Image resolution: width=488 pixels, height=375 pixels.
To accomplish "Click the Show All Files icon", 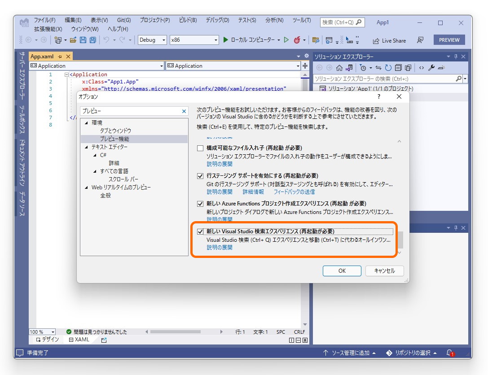I will (x=408, y=68).
